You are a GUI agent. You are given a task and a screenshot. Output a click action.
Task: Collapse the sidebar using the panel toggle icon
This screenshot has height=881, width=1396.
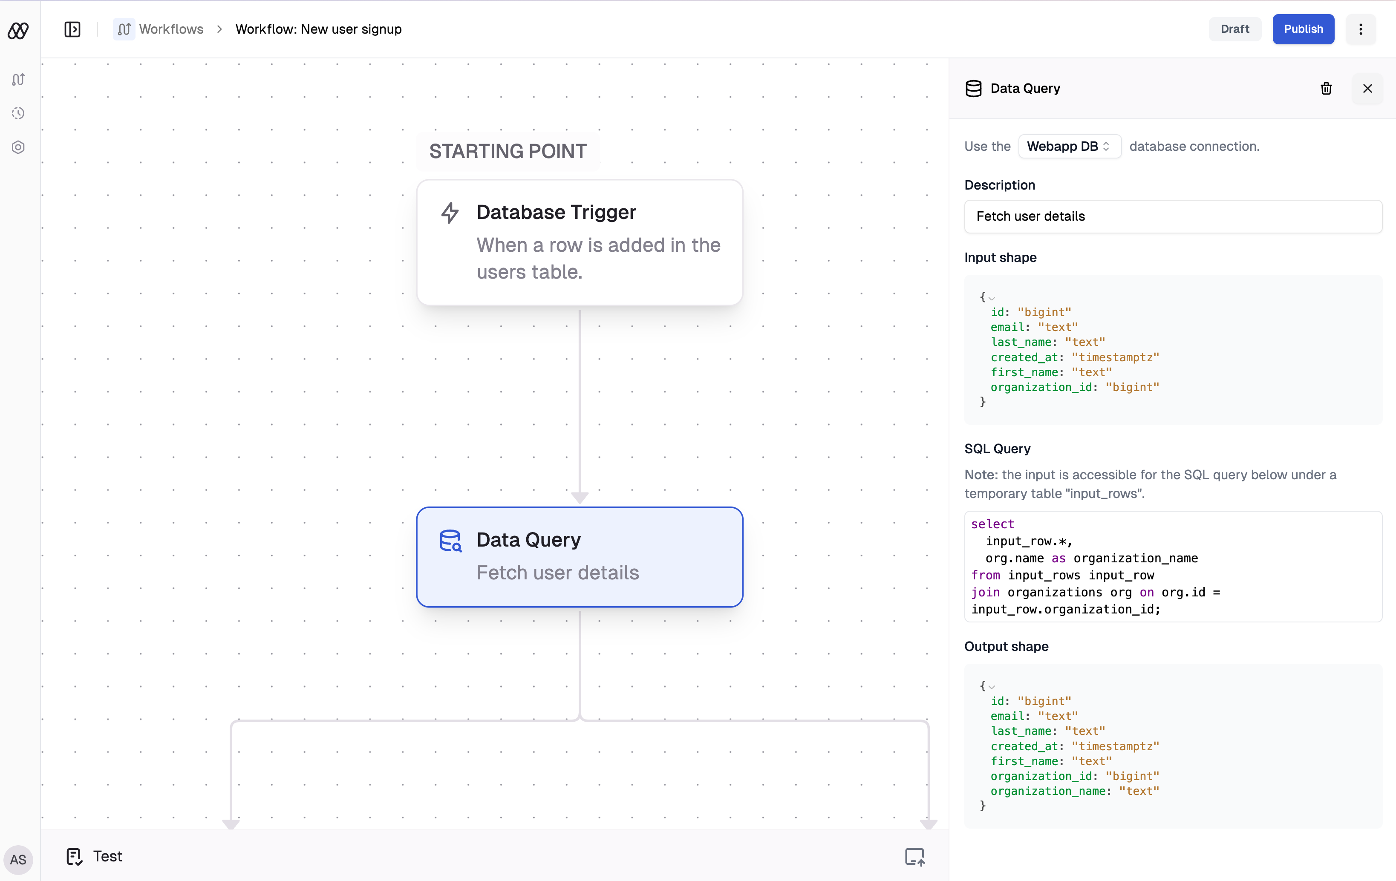[x=72, y=29]
